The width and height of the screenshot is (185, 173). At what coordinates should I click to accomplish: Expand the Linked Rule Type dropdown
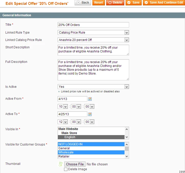pyautogui.click(x=93, y=33)
